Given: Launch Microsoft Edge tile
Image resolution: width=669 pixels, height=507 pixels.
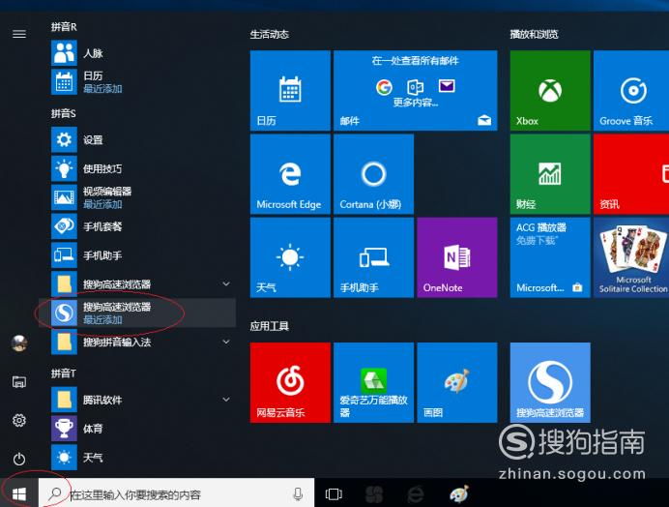Looking at the screenshot, I should [290, 174].
